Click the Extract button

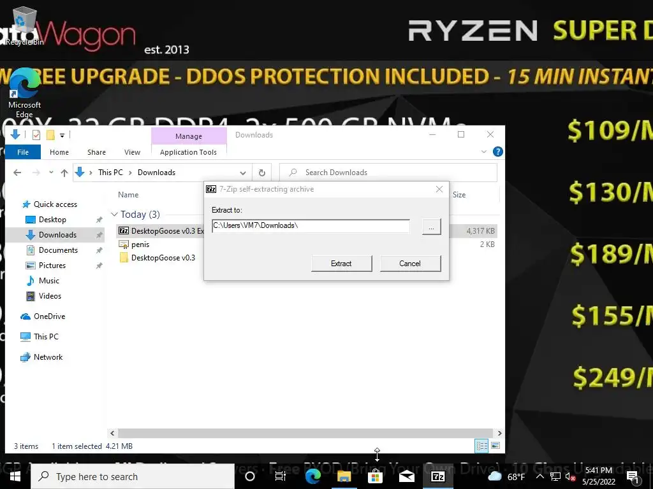coord(342,264)
